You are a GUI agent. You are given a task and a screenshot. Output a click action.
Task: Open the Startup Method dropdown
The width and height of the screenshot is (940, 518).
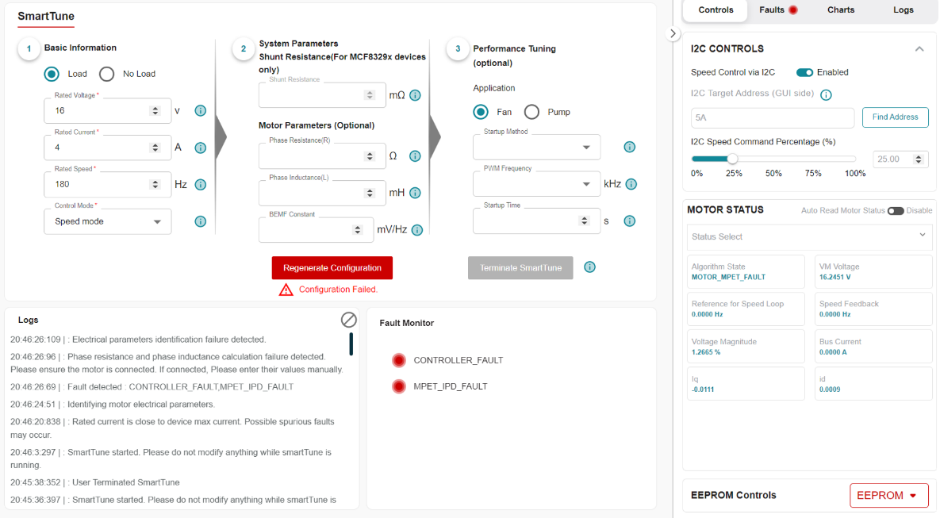(536, 148)
